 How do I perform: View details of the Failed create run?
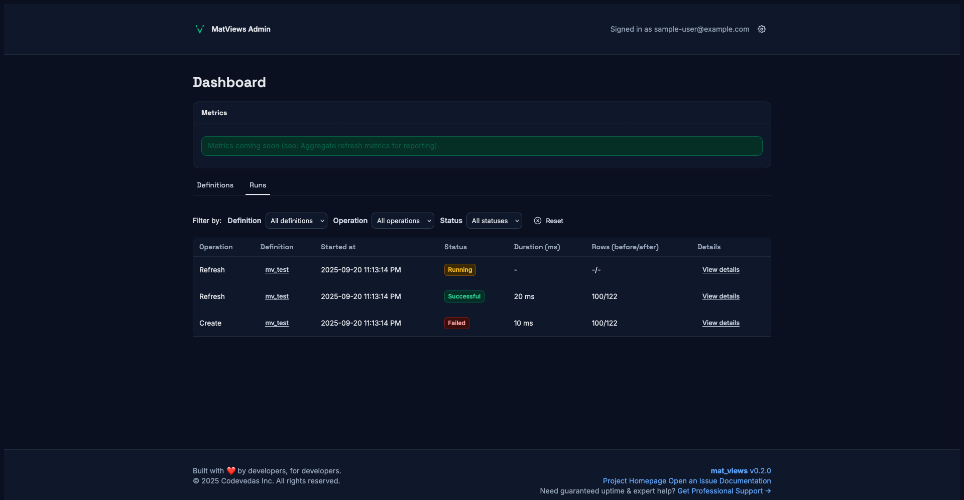[x=720, y=323]
